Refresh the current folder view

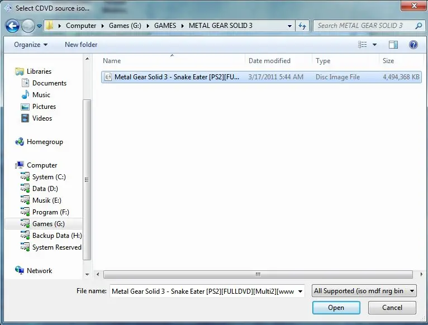coord(302,26)
